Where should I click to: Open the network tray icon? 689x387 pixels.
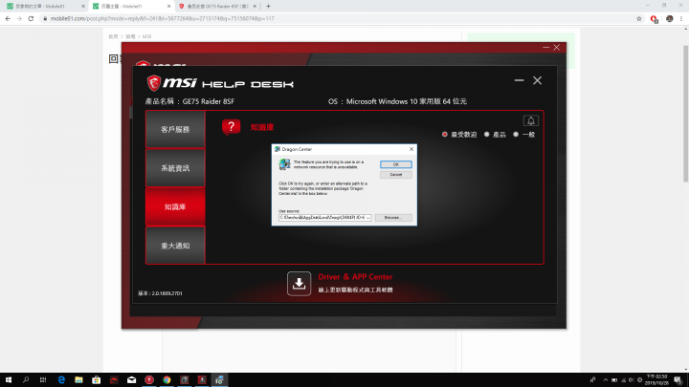(623, 380)
